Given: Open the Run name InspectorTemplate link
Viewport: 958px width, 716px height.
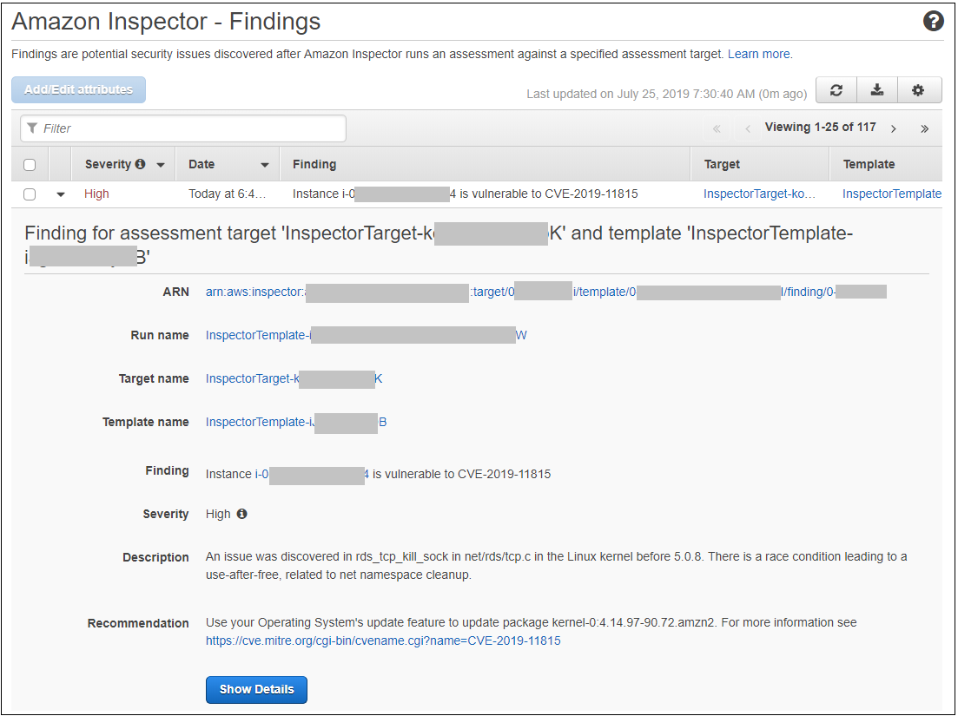Looking at the screenshot, I should tap(366, 335).
